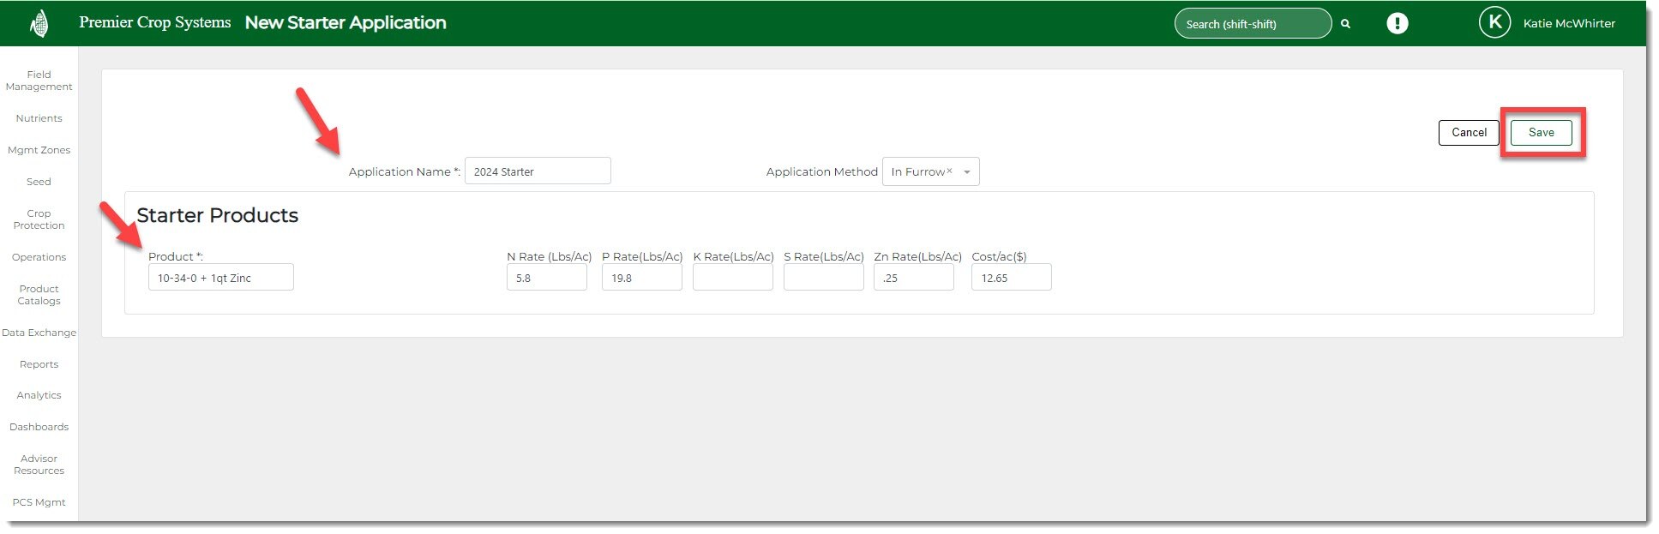
Task: Select the empty K Rate field
Action: pyautogui.click(x=732, y=278)
